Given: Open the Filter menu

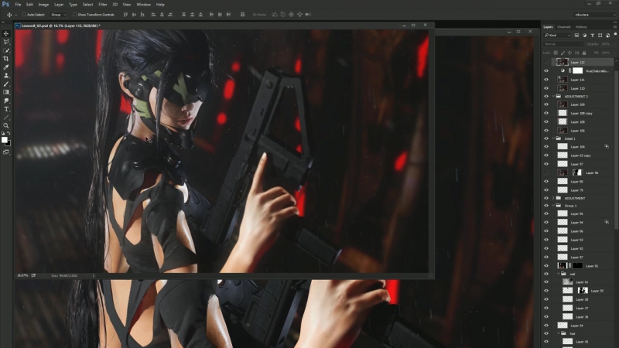Looking at the screenshot, I should (103, 5).
